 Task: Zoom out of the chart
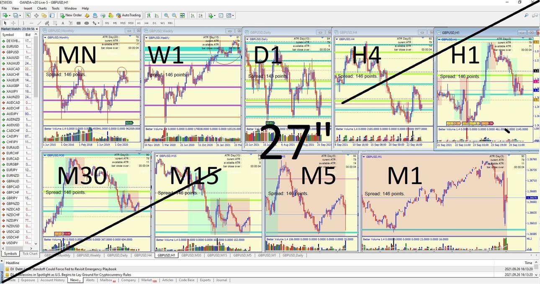tap(174, 15)
